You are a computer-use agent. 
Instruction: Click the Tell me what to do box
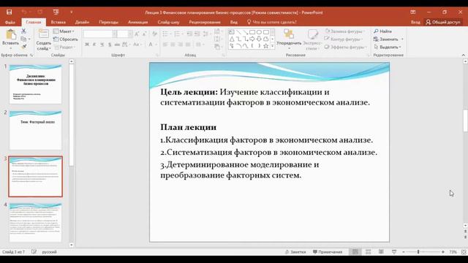tap(271, 22)
